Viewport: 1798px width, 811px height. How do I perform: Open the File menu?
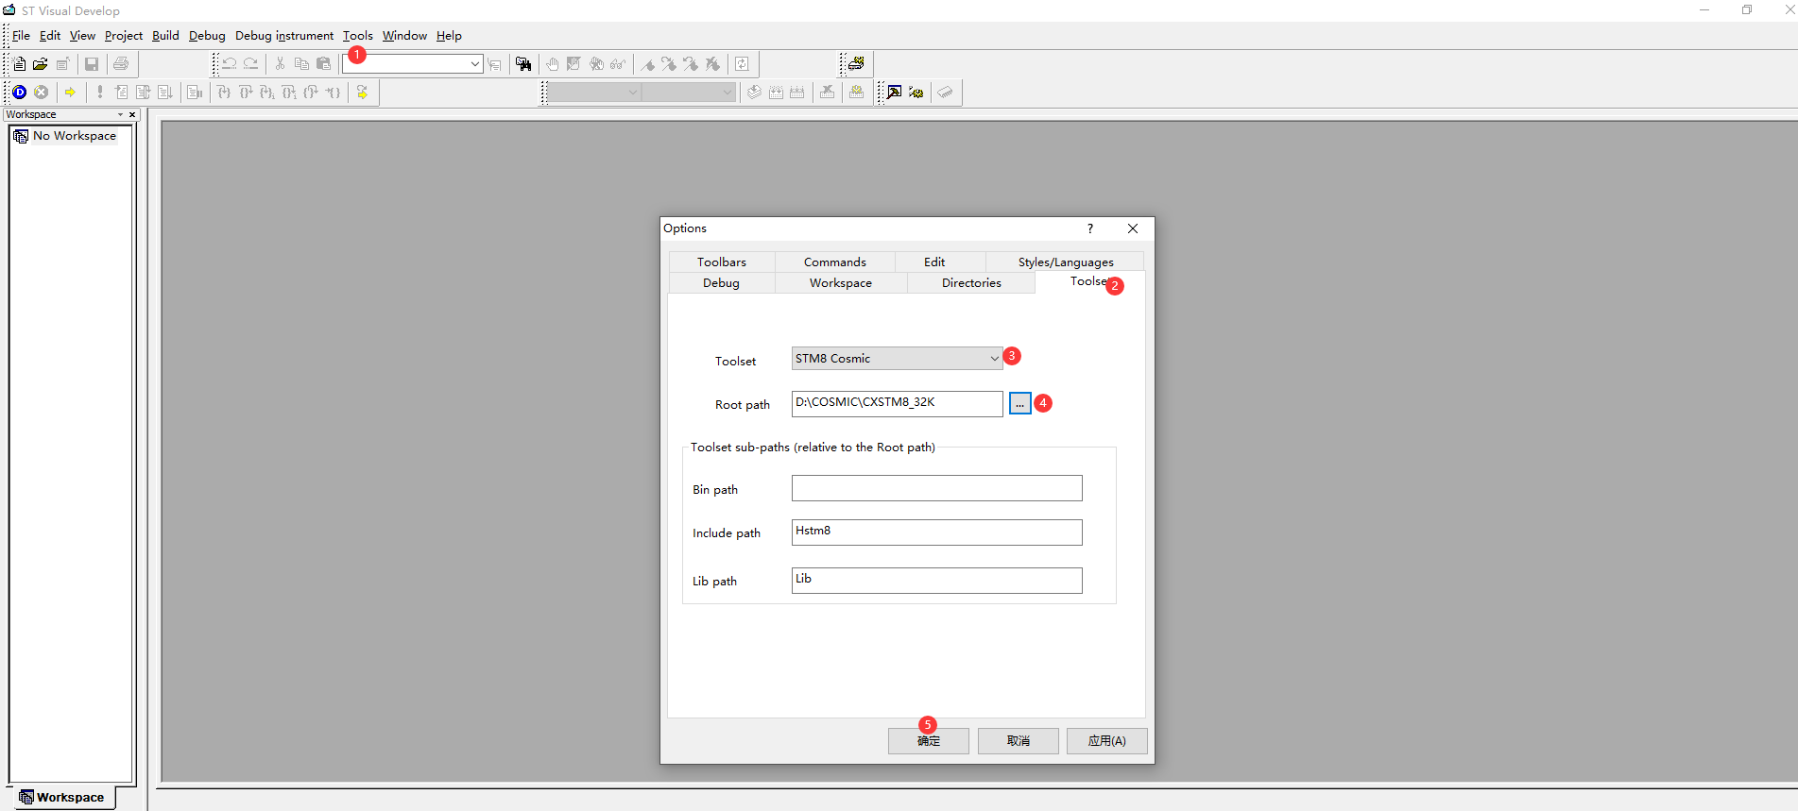pyautogui.click(x=21, y=36)
